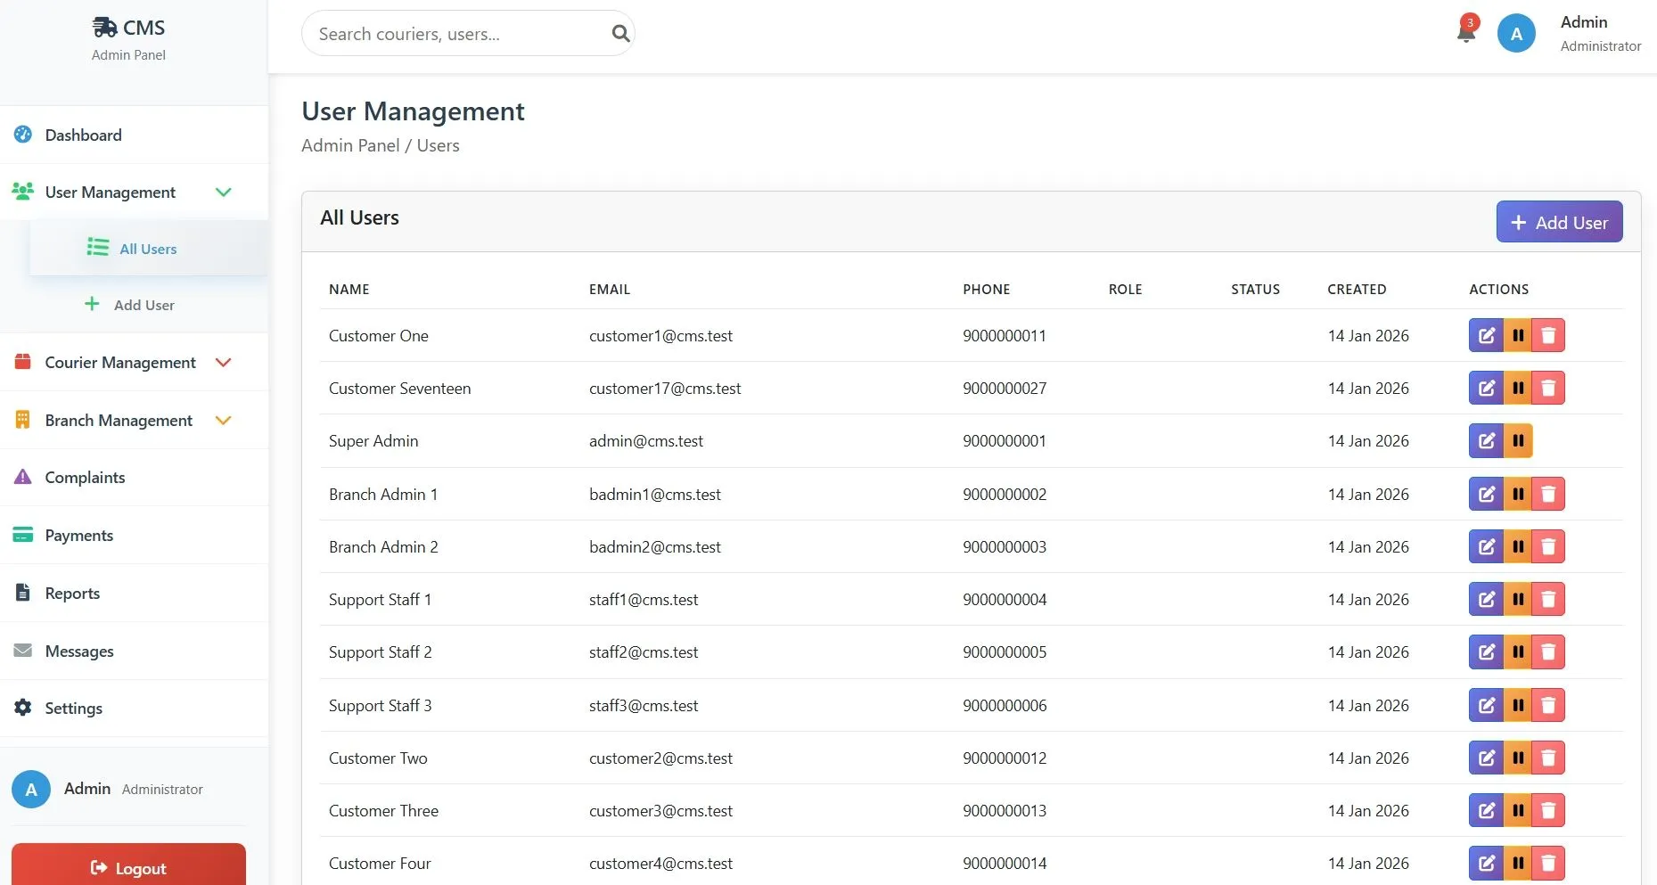
Task: Click the Admin avatar circle
Action: (x=1516, y=33)
